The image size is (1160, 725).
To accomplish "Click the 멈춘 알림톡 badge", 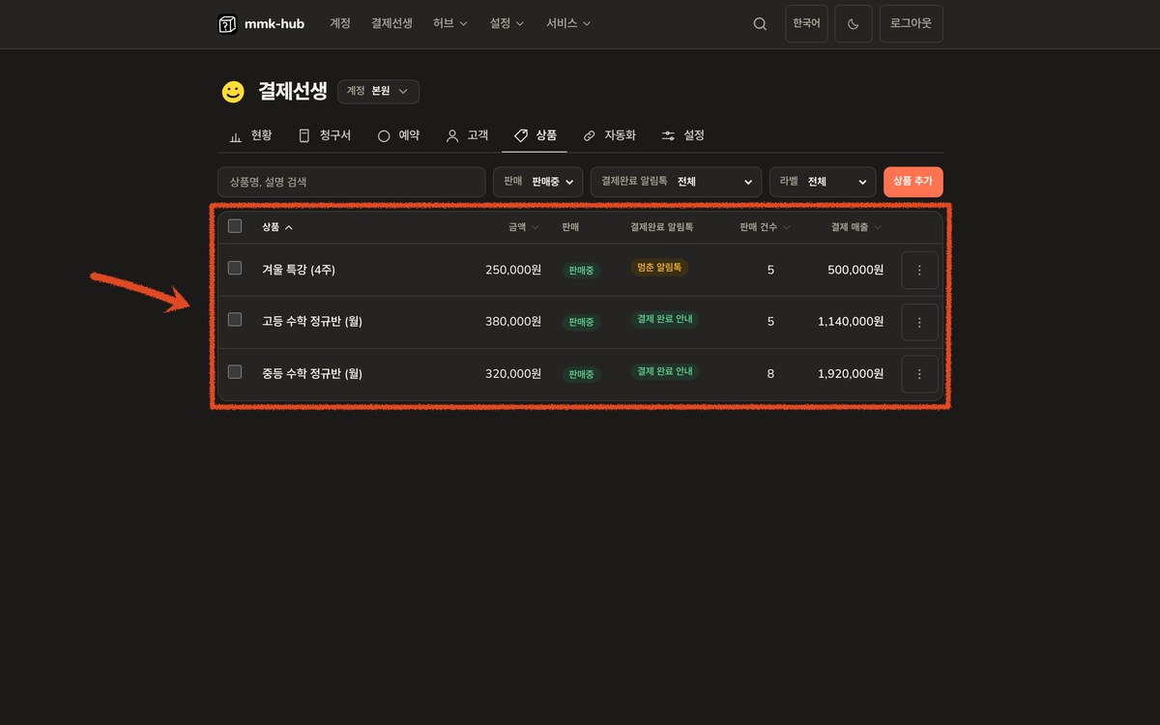I will tap(659, 268).
